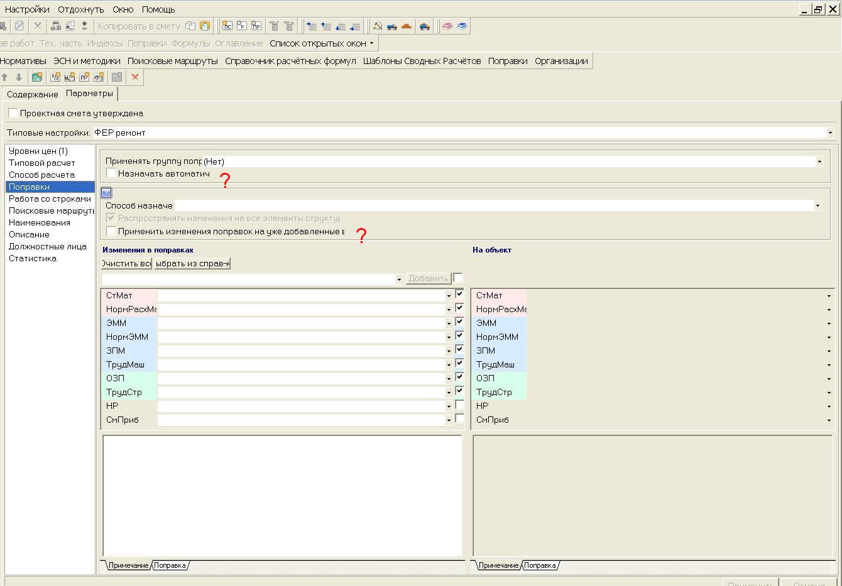Click the move up arrow icon

click(4, 77)
